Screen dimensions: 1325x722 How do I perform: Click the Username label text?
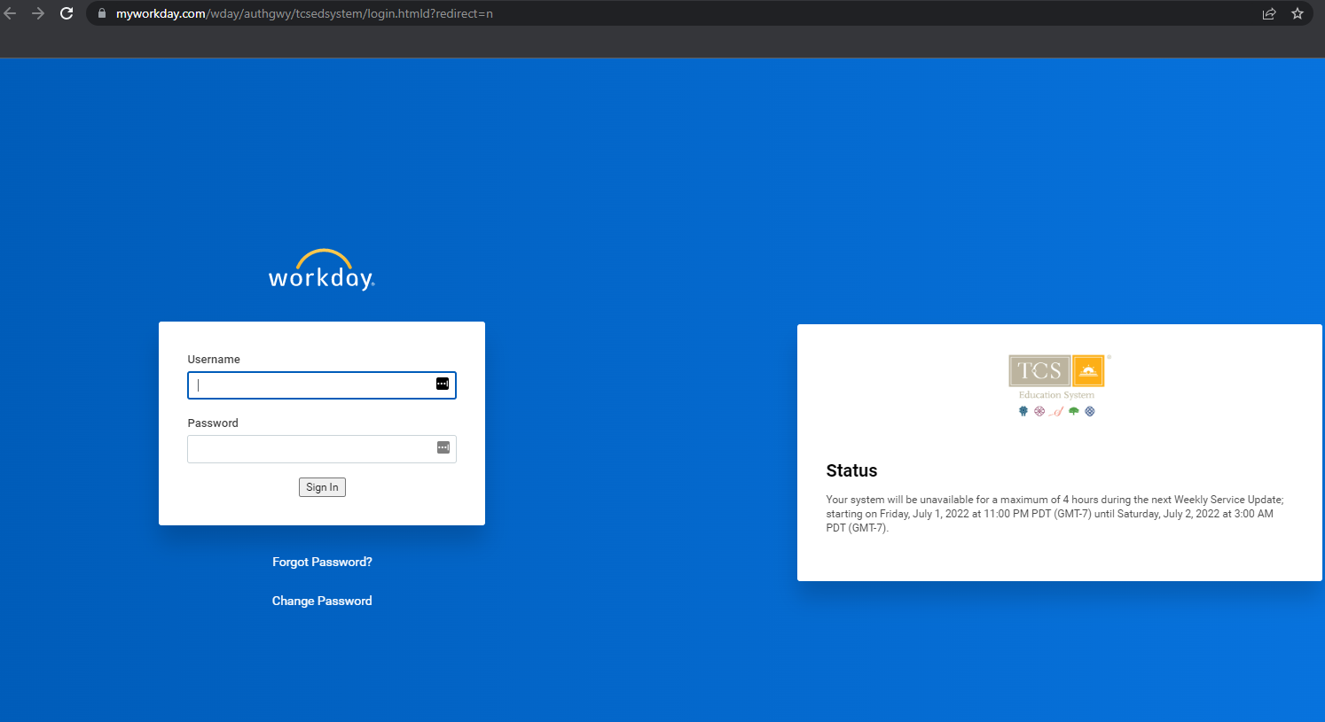click(214, 359)
